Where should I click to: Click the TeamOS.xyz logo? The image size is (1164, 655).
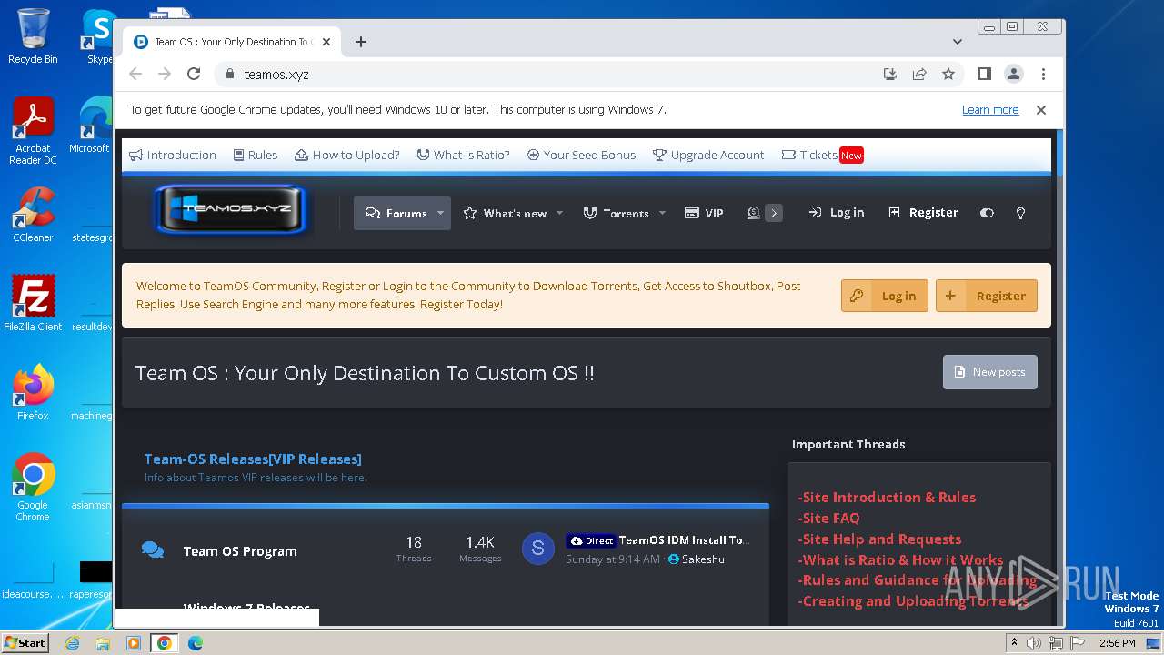[x=232, y=209]
